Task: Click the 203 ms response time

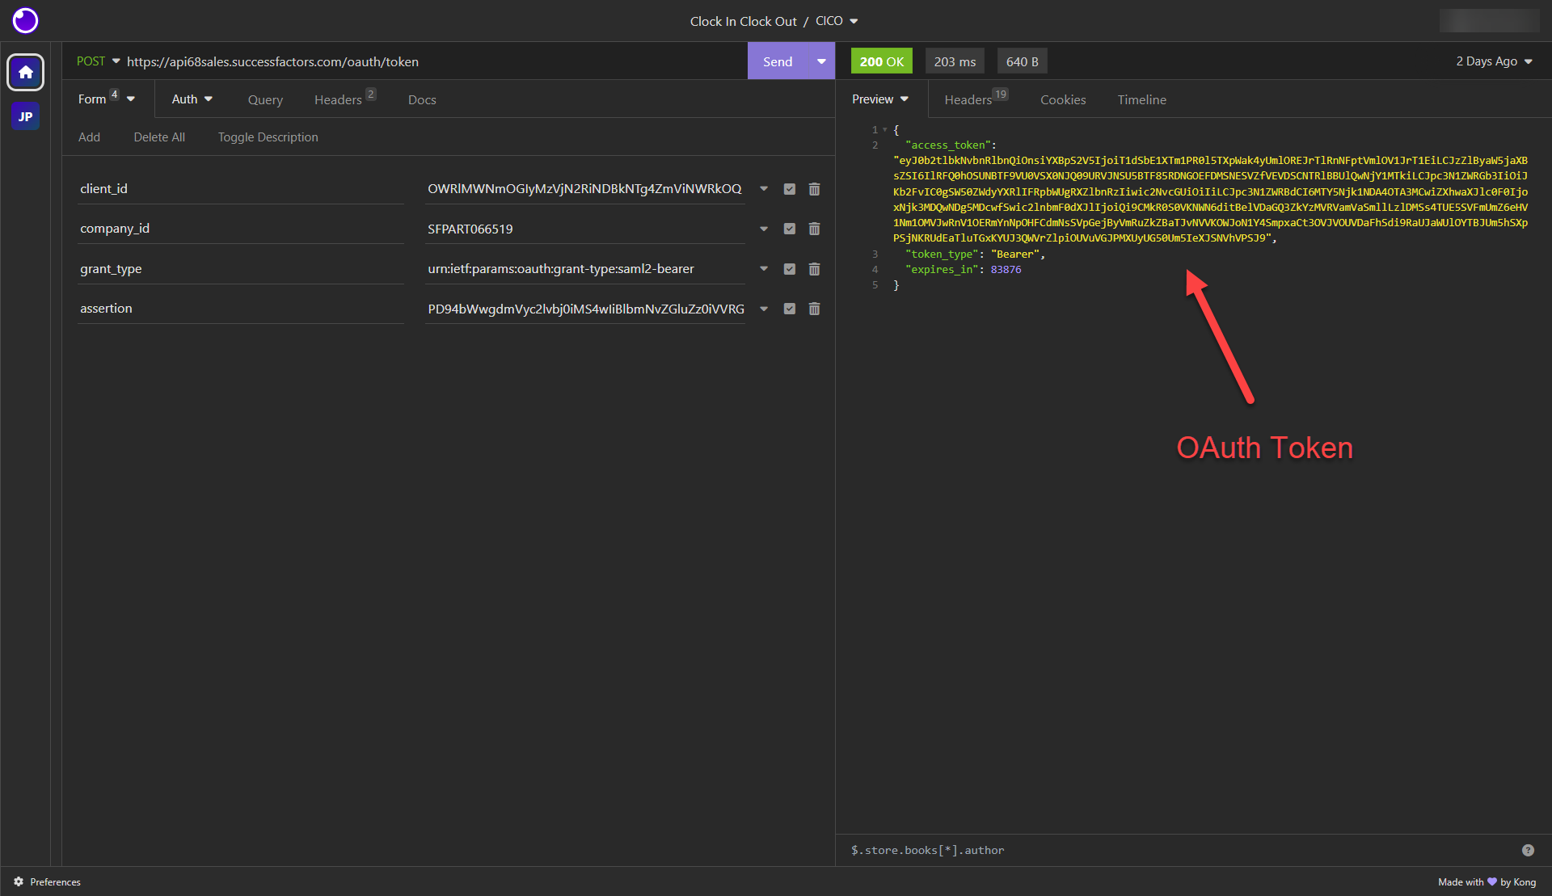Action: 955,61
